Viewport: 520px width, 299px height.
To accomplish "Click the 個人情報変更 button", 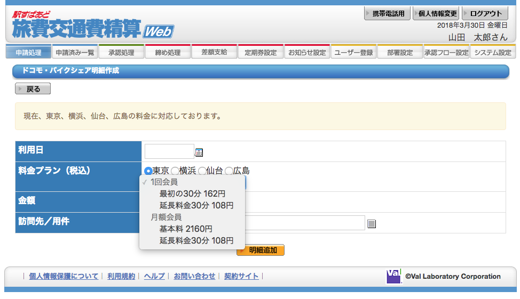I will [x=436, y=13].
